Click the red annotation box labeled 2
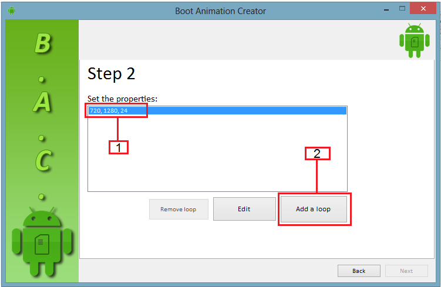Screen dimensions: 441x287 pyautogui.click(x=317, y=154)
